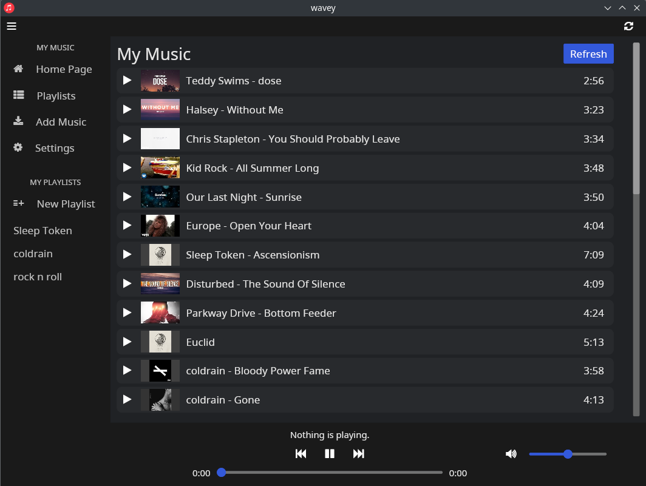This screenshot has width=646, height=486.
Task: Select 'Chris Stapleton - You Should Probably Leave' title
Action: pyautogui.click(x=293, y=139)
